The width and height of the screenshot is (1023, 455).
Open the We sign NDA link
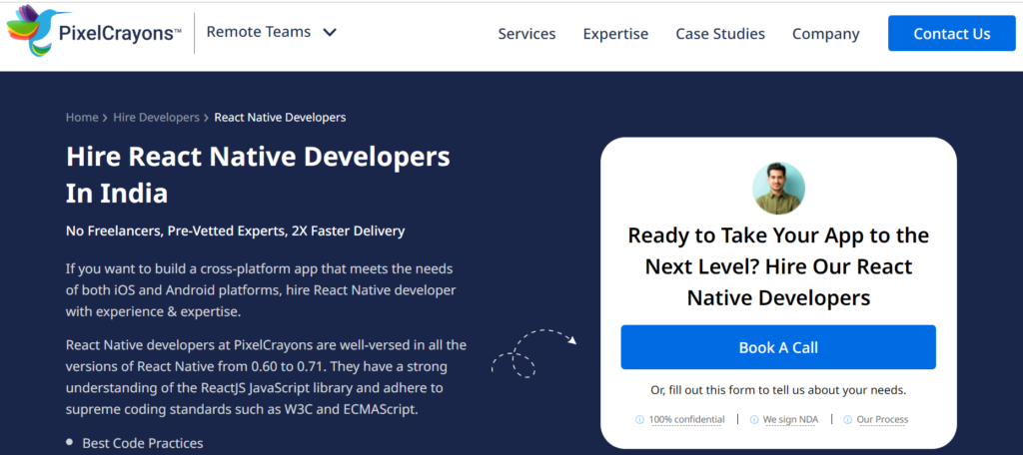[x=790, y=420]
